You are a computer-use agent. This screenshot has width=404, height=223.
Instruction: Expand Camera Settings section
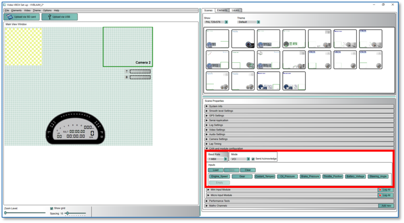[x=299, y=139]
